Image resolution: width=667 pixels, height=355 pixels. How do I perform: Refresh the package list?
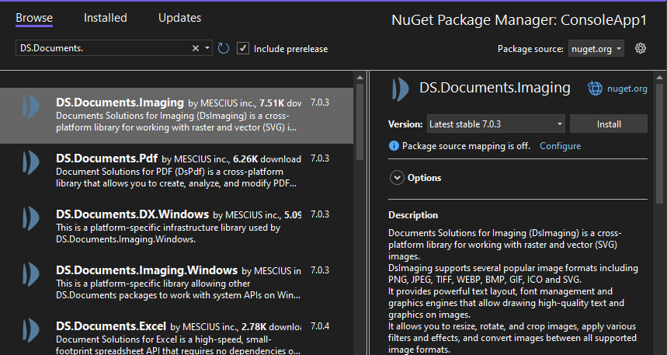point(224,48)
